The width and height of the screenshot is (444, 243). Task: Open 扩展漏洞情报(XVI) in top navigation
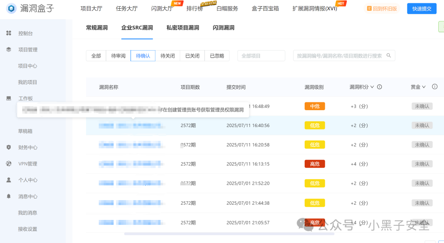pyautogui.click(x=315, y=9)
